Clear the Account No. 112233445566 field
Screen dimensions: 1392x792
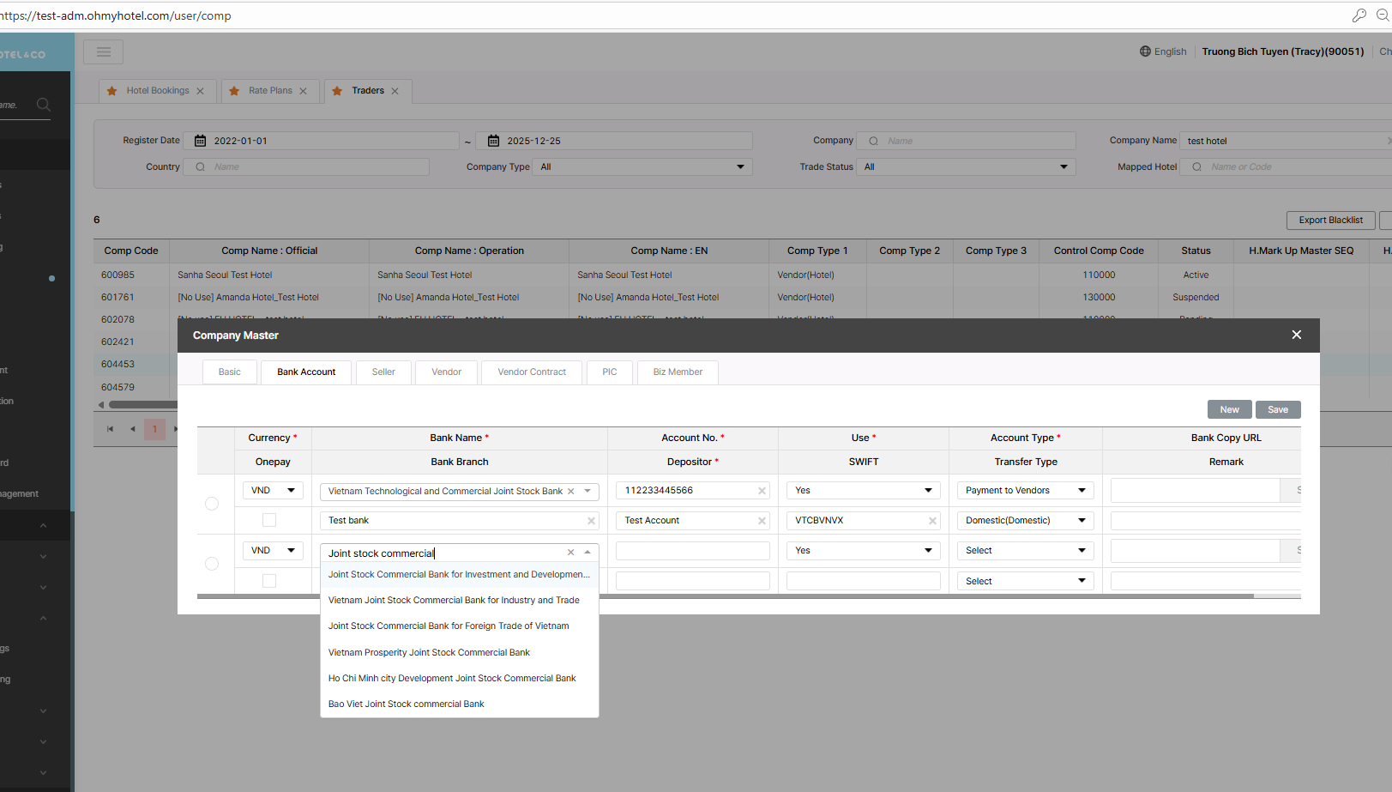coord(762,491)
